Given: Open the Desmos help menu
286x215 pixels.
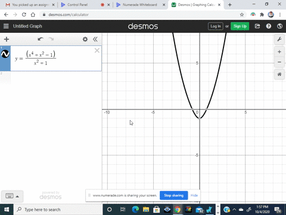Looking at the screenshot, I should click(x=269, y=26).
